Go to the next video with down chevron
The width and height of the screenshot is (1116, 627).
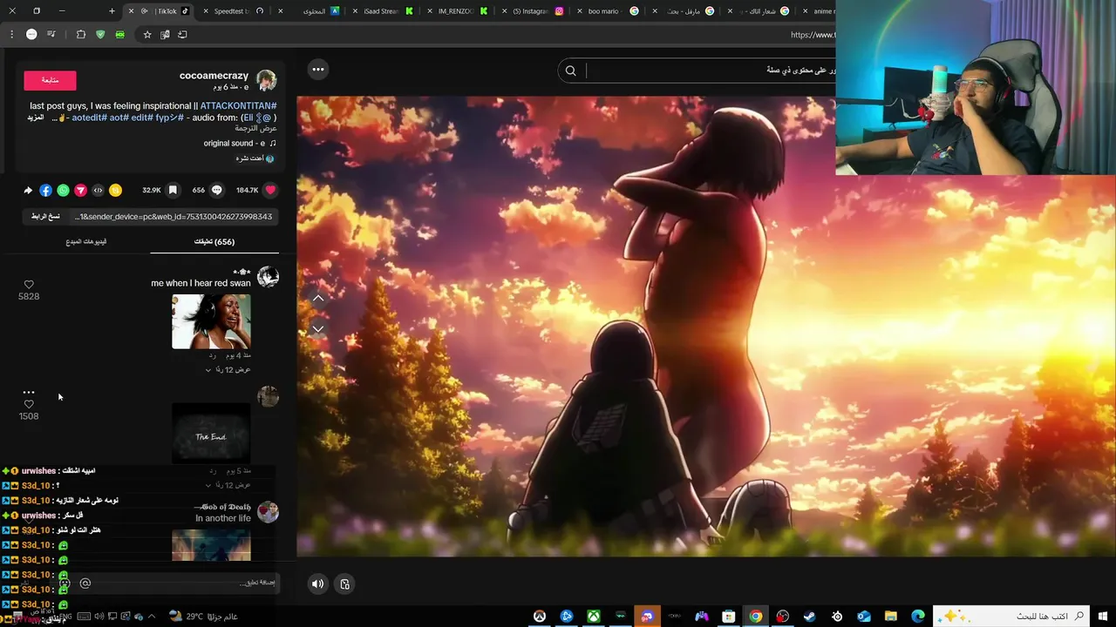tap(318, 328)
